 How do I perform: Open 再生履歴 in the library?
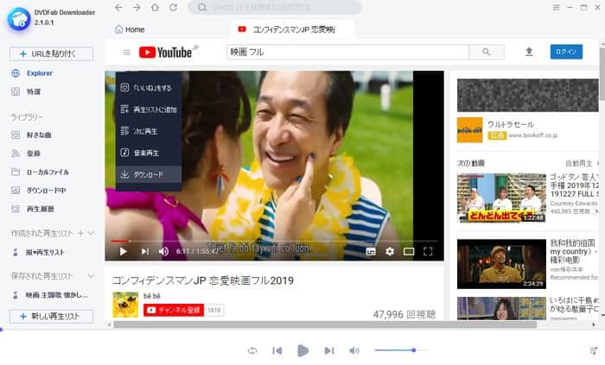(x=33, y=209)
